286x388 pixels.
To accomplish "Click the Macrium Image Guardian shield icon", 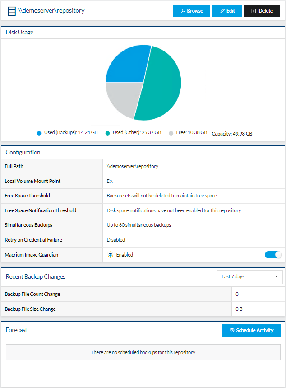I will tap(111, 255).
